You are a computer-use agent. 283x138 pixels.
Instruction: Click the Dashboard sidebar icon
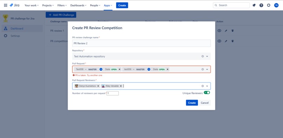tap(6, 28)
